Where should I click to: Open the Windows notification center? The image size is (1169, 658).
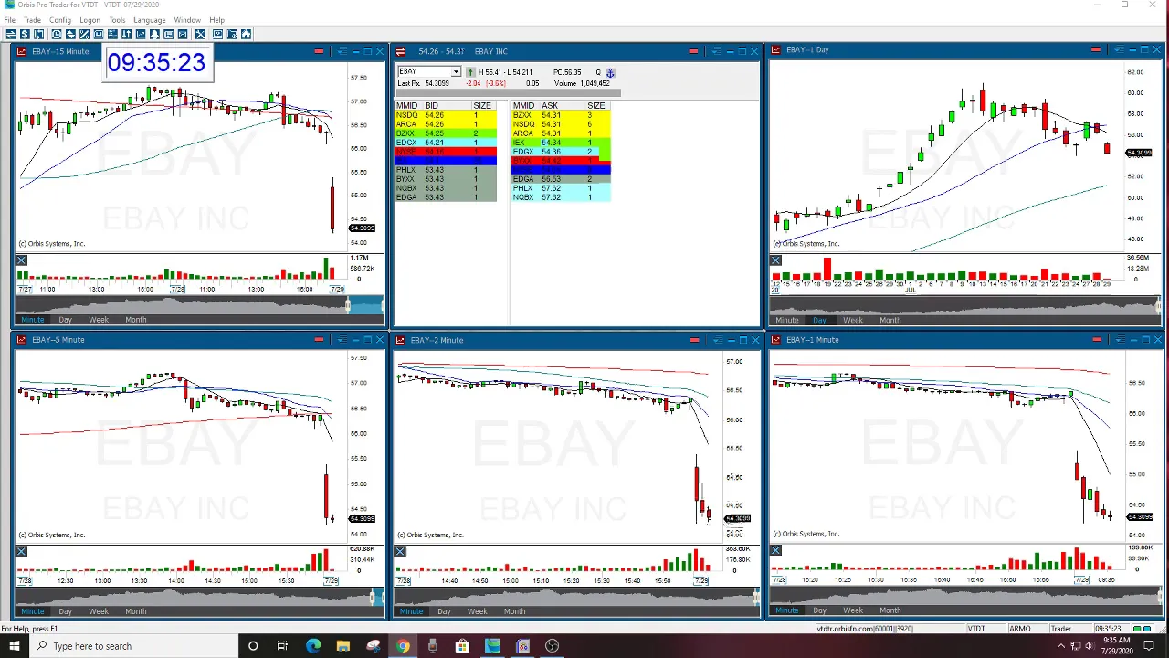(1150, 646)
